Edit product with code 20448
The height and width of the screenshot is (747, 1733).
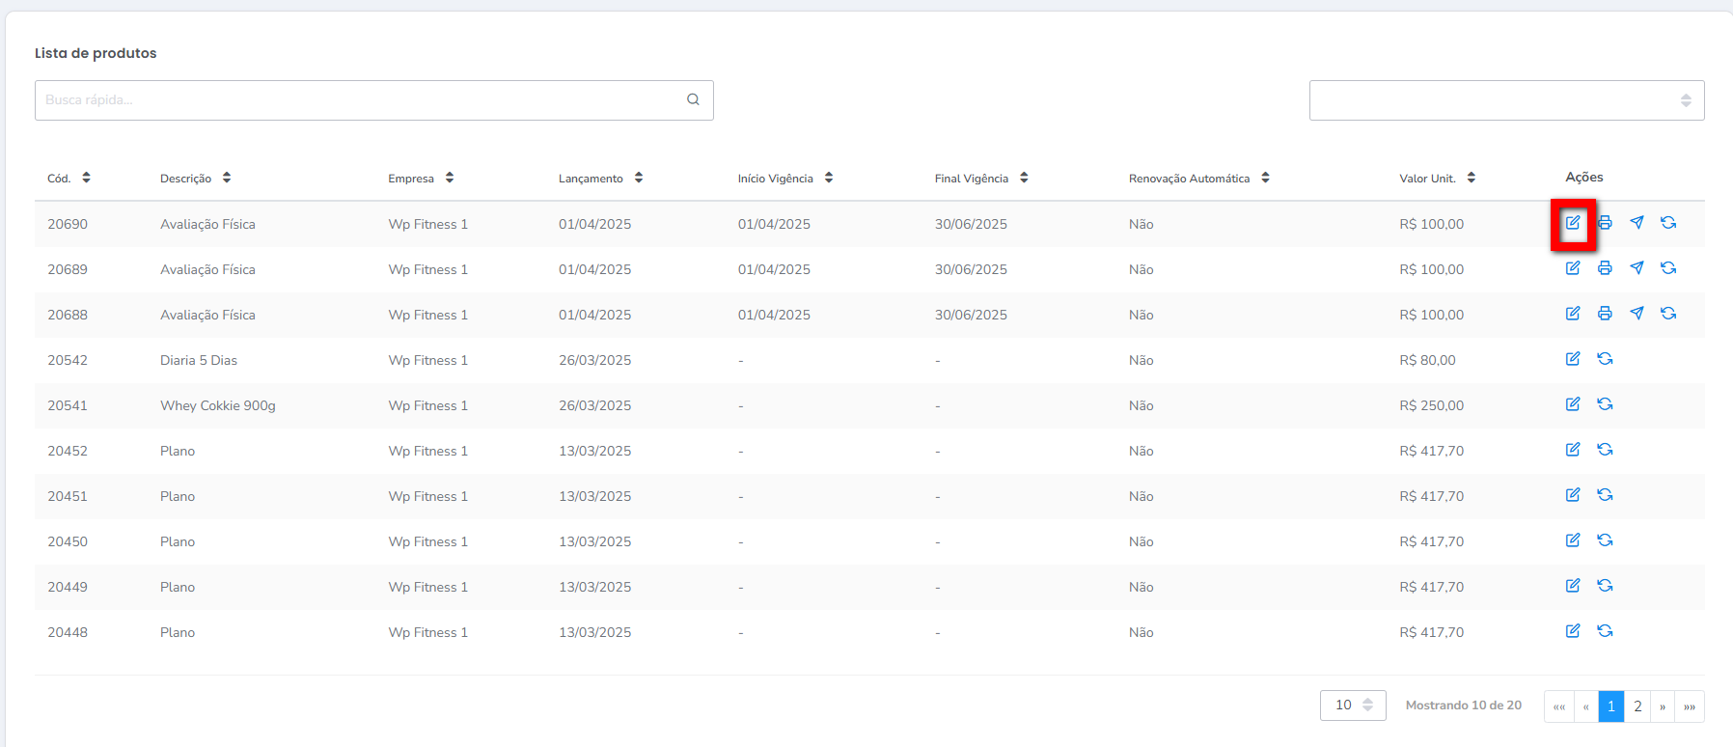tap(1573, 631)
